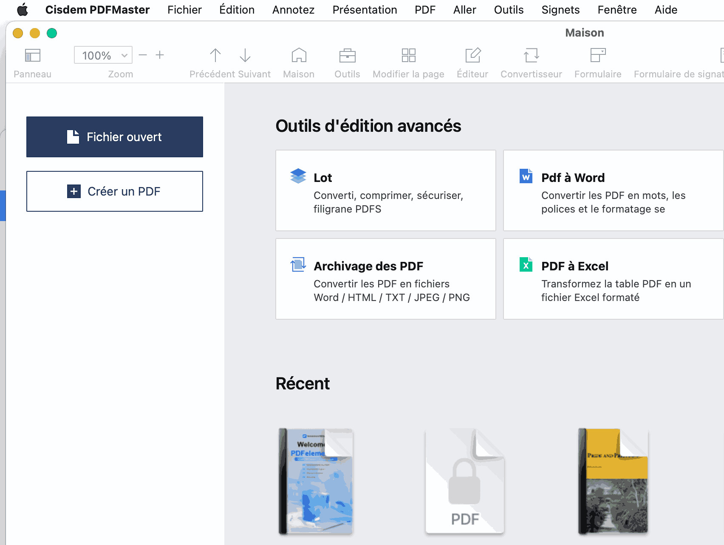Open the Présentation menu

pyautogui.click(x=365, y=9)
